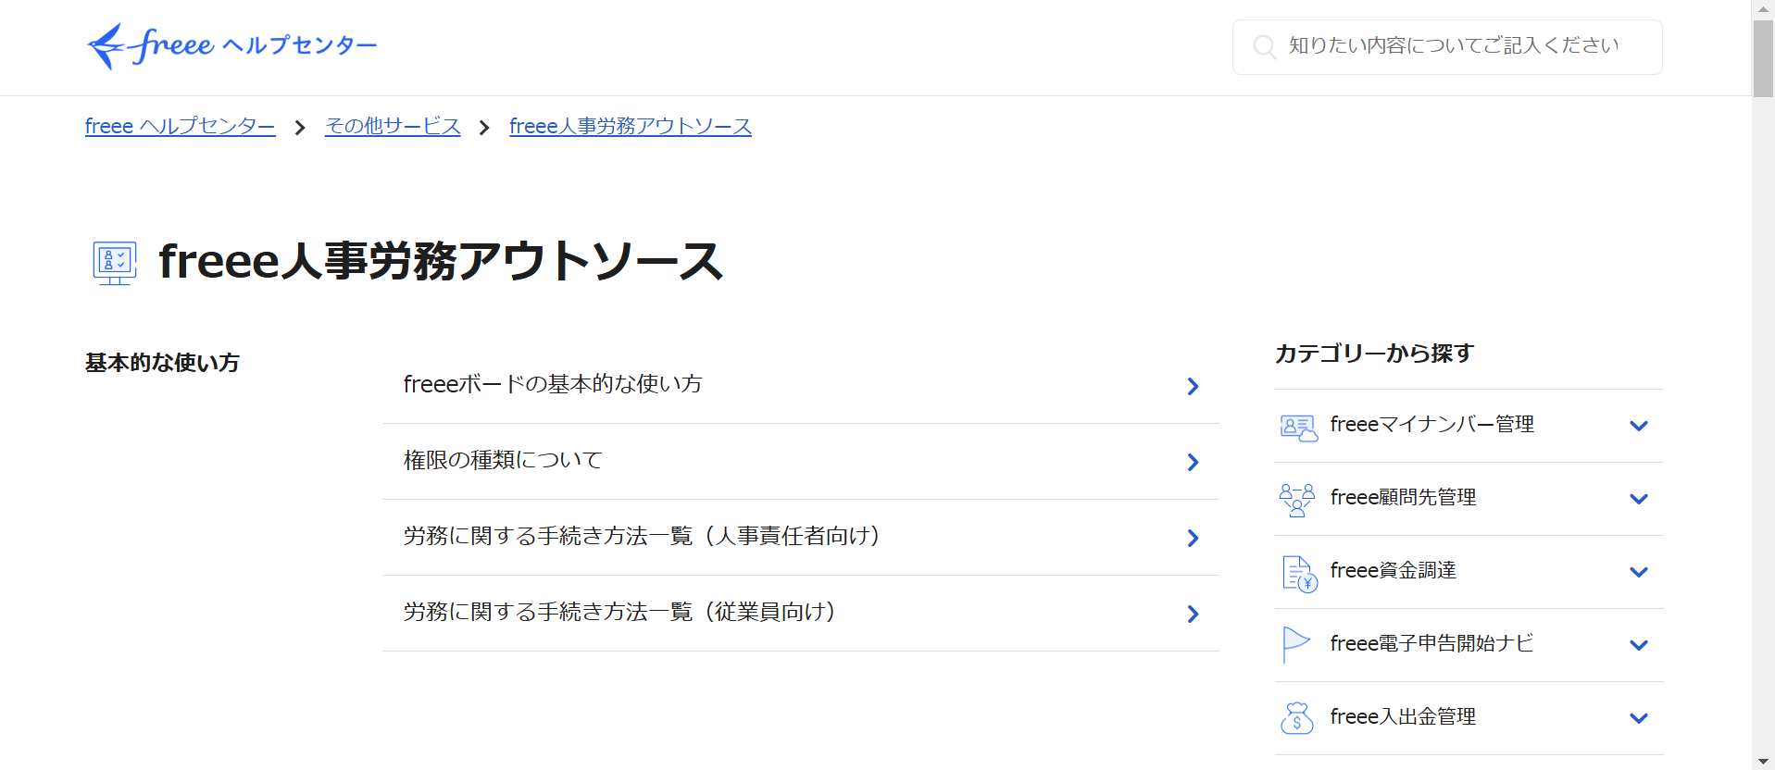The image size is (1775, 770).
Task: Expand the freeeマイナンバー管理 category chevron
Action: (x=1639, y=426)
